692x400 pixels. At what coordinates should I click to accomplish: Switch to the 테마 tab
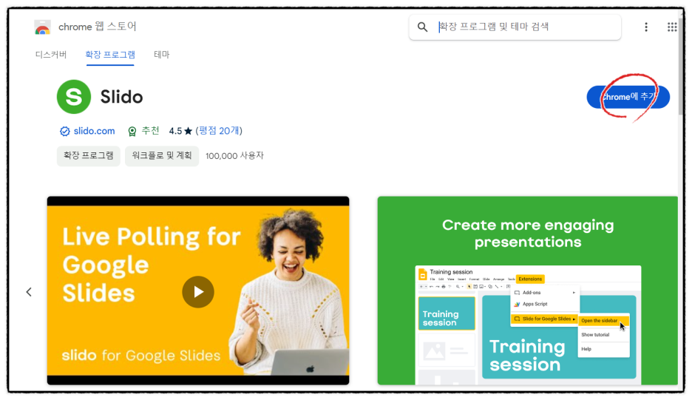pos(161,54)
